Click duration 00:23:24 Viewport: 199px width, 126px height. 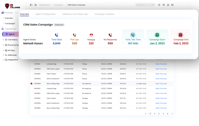(x=123, y=103)
